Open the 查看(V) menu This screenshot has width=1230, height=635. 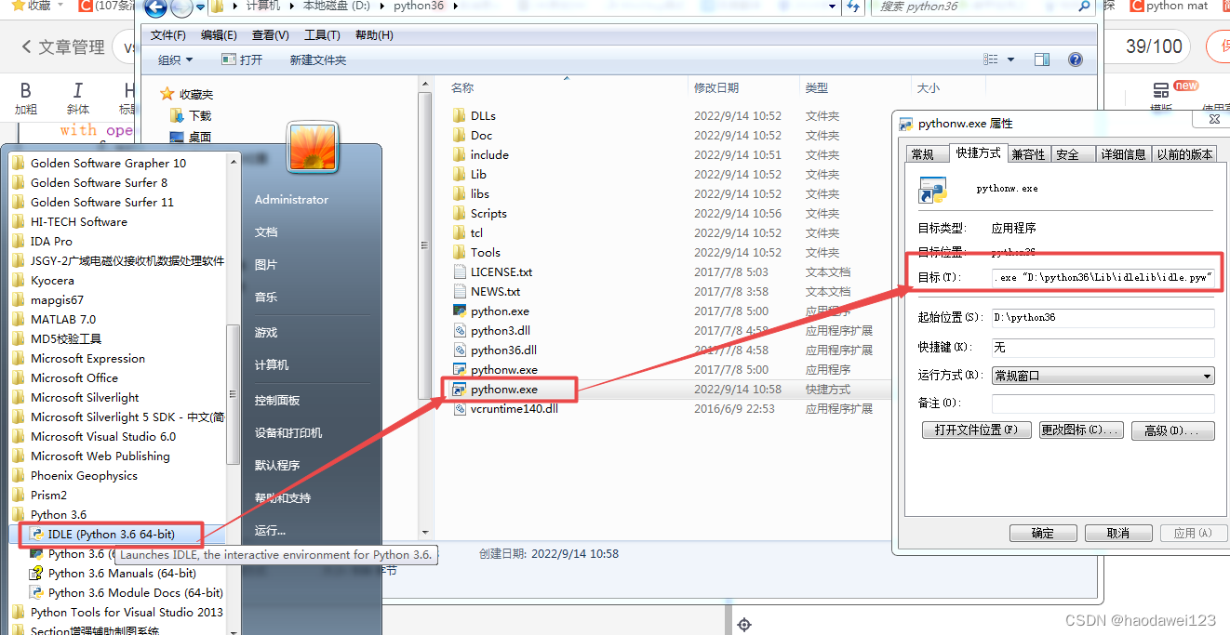270,35
